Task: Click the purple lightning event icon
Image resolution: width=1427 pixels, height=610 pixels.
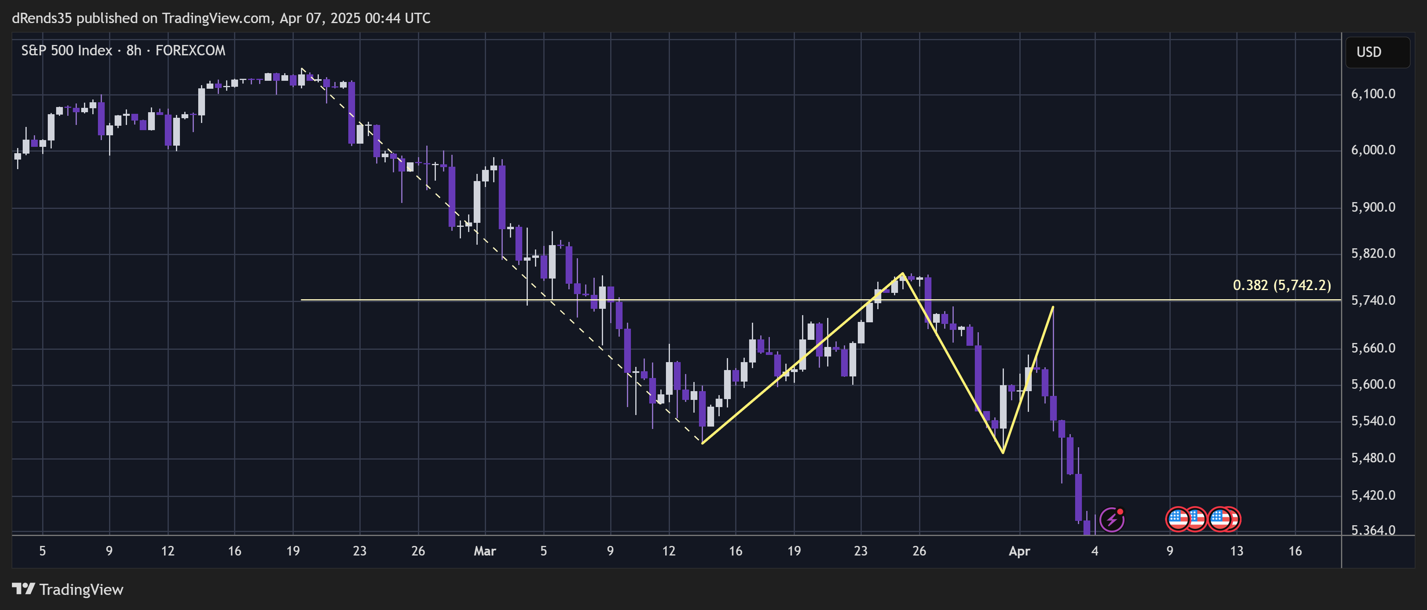Action: coord(1111,519)
